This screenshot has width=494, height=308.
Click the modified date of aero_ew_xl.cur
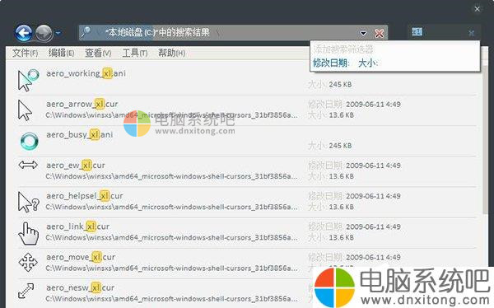coord(373,166)
